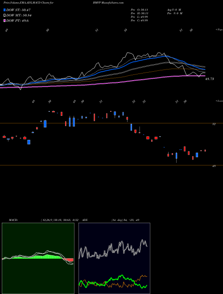Click the chart title beginning 'Price,Volume,EMA,ADX,MACD Charts for'
The width and height of the screenshot is (223, 294).
[x=29, y=3]
